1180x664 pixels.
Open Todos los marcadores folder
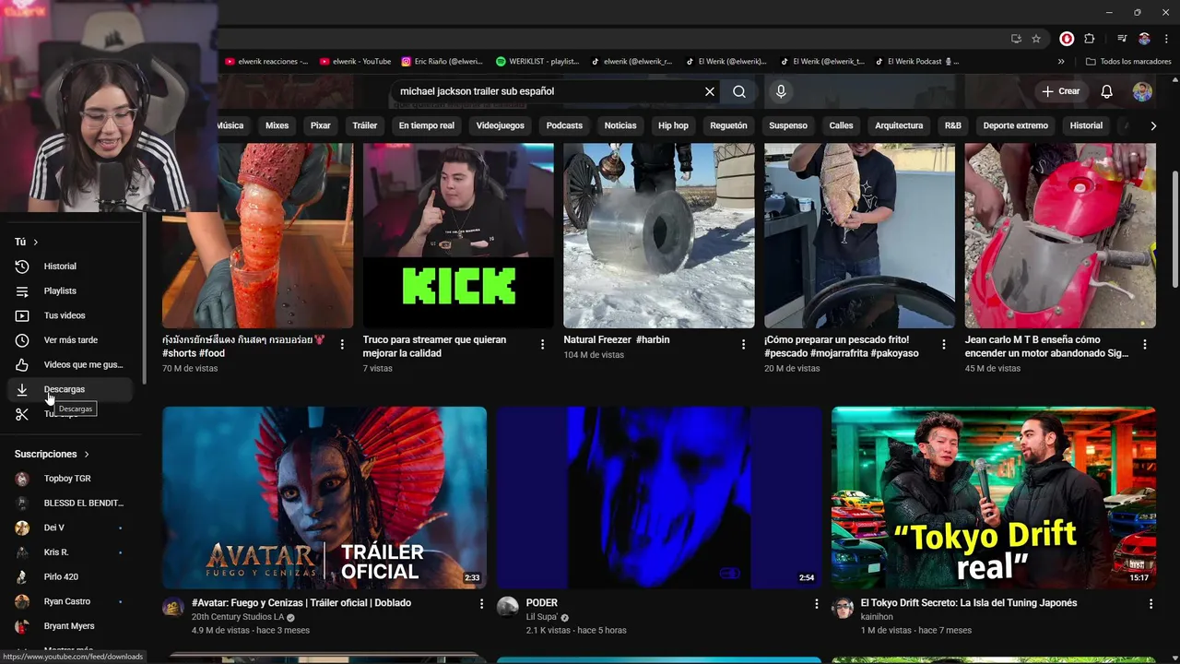pos(1128,62)
